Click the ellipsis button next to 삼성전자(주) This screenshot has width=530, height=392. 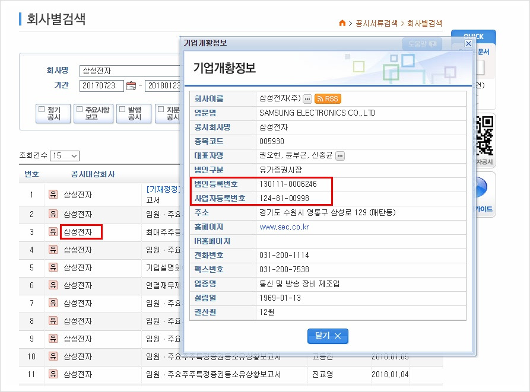point(307,99)
